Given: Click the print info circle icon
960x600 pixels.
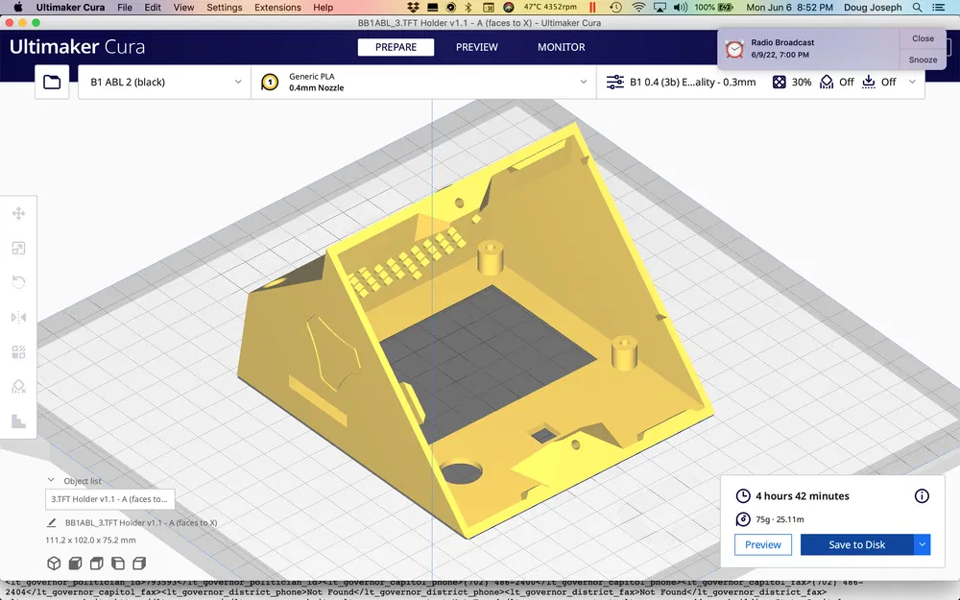Looking at the screenshot, I should click(922, 496).
